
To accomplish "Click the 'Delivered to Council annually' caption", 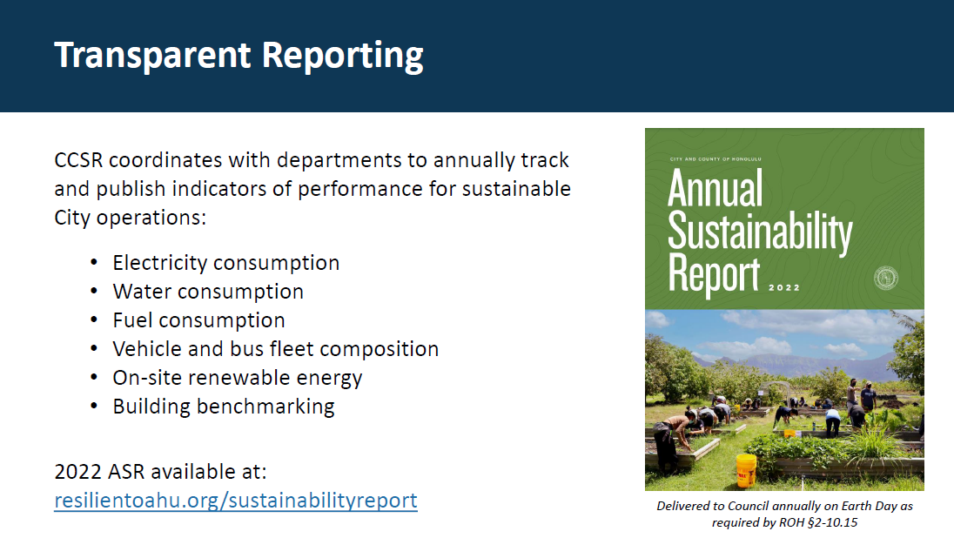I will (784, 514).
